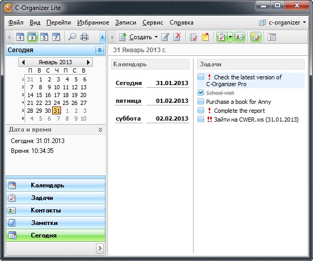Click the print icon in the toolbar
Screen dimensions: 313x261
[85, 37]
